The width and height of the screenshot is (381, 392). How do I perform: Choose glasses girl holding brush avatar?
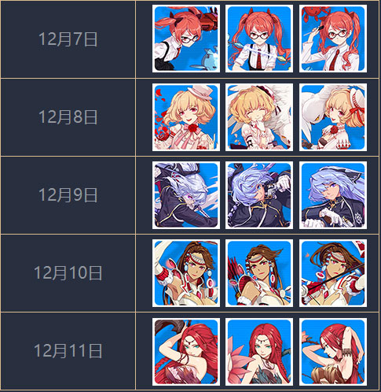(x=333, y=39)
